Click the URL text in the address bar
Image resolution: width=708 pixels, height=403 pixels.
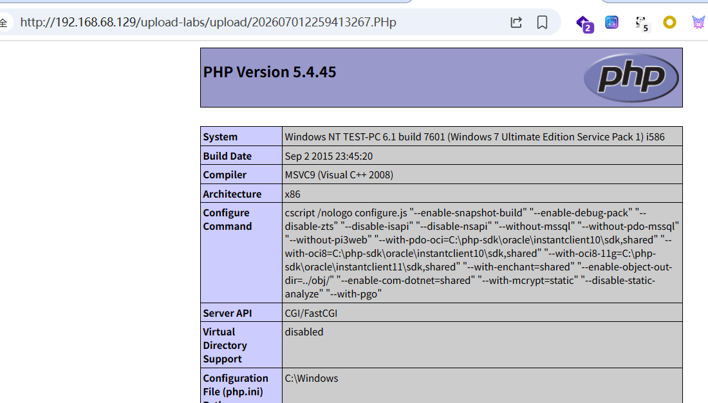tap(208, 22)
